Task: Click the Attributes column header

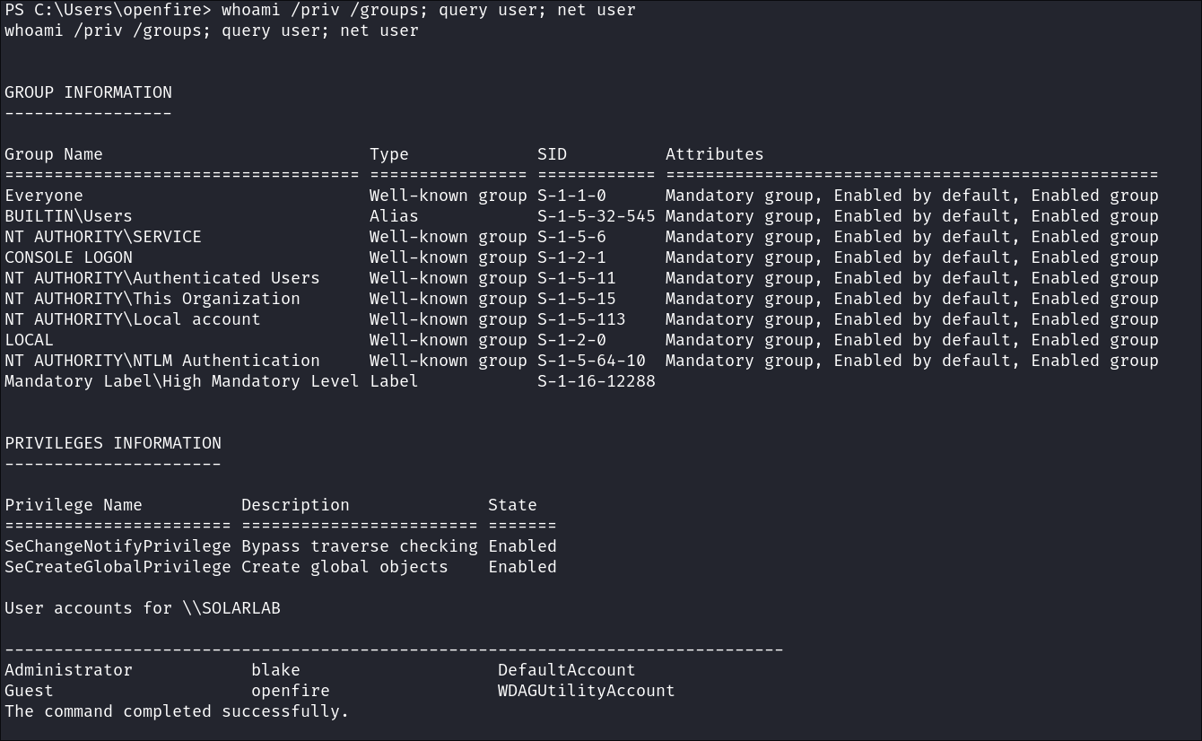Action: (x=714, y=154)
